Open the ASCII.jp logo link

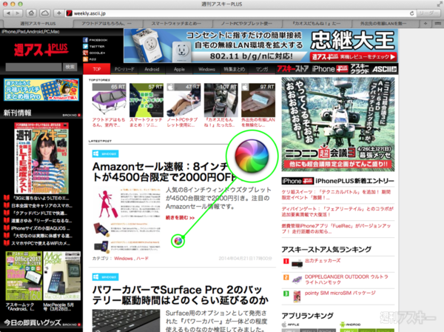tap(384, 69)
